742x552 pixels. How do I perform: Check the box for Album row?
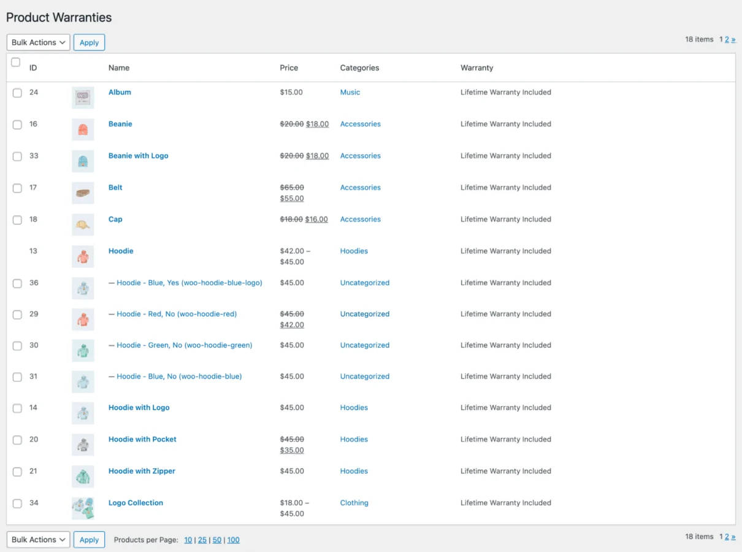[17, 93]
